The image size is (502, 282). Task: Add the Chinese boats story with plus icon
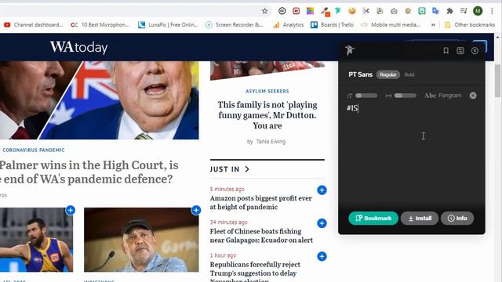point(322,223)
